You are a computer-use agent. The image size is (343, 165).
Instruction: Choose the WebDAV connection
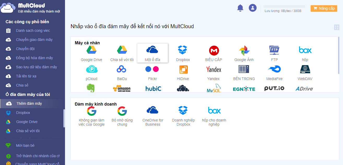pyautogui.click(x=305, y=73)
